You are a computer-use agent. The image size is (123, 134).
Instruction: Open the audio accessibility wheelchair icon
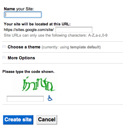coord(50,98)
